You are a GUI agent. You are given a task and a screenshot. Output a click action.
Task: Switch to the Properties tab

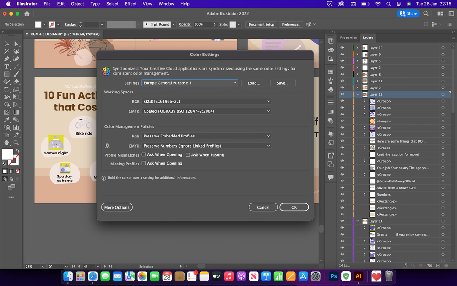click(348, 38)
